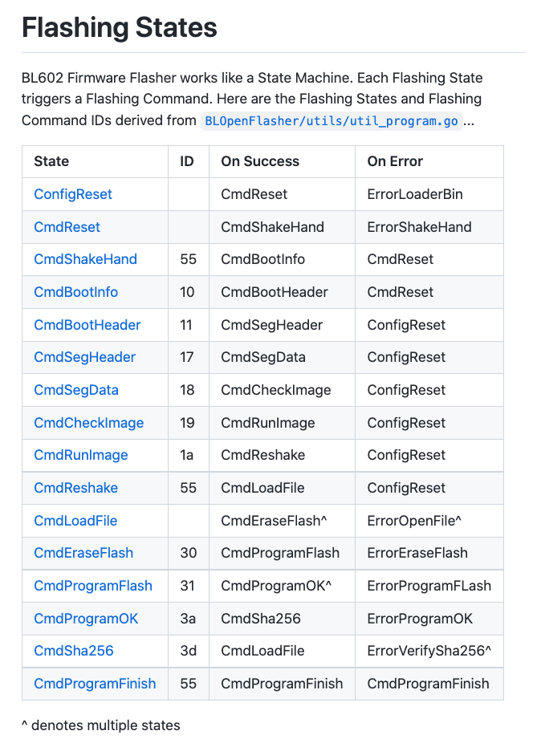Open the CmdProgramFlash link
Image resolution: width=533 pixels, height=747 pixels.
point(93,586)
